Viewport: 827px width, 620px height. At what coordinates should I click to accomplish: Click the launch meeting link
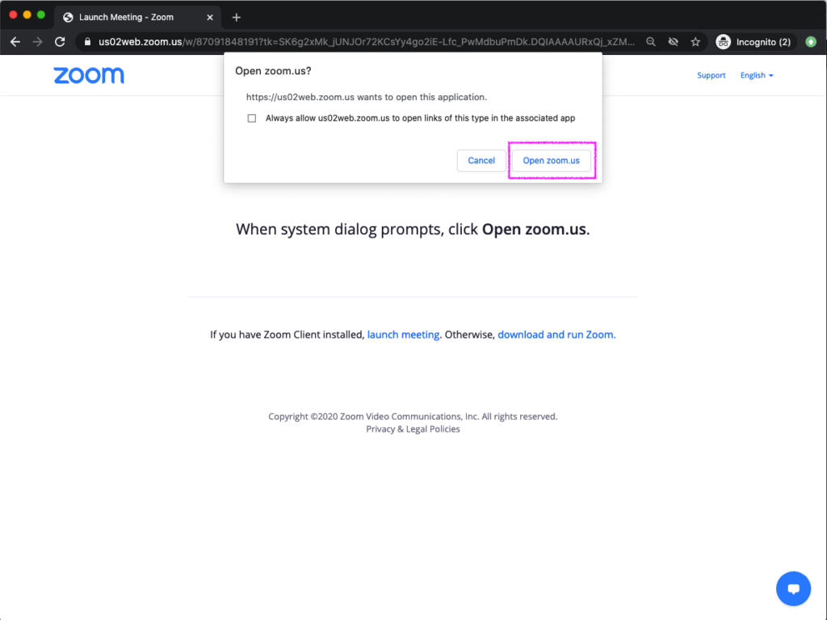click(x=403, y=335)
